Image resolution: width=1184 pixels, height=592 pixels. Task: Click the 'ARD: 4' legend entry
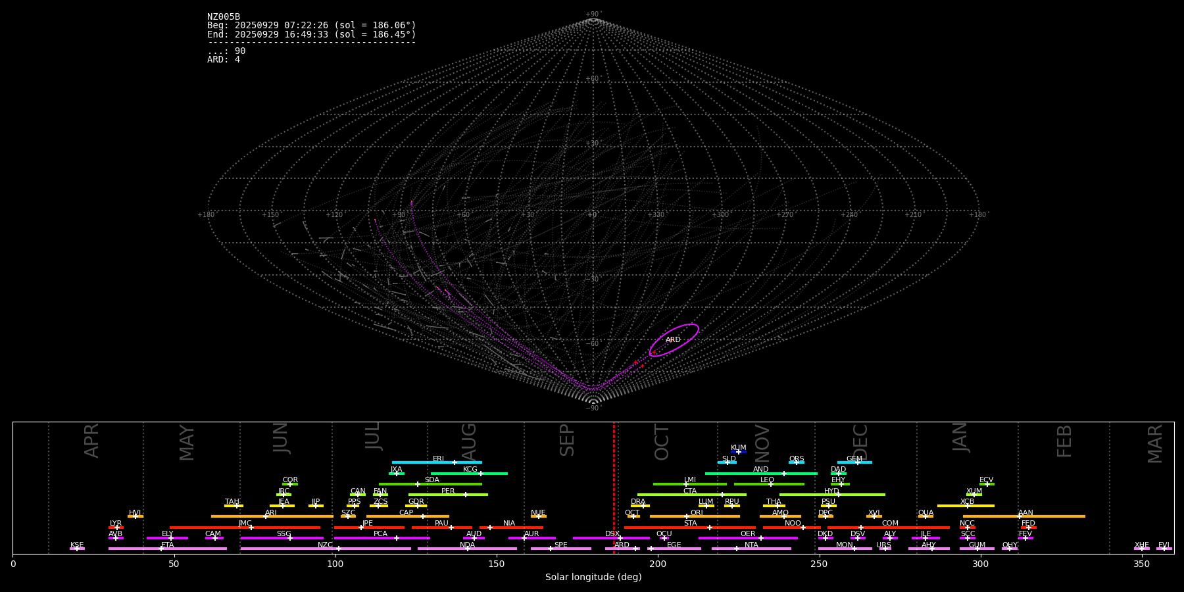pos(224,60)
